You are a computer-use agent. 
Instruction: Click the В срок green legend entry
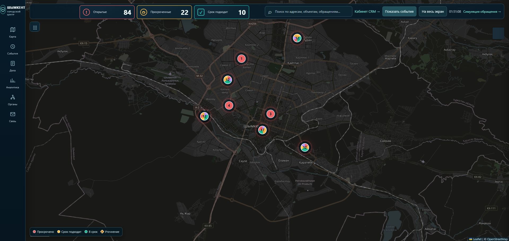(x=91, y=232)
